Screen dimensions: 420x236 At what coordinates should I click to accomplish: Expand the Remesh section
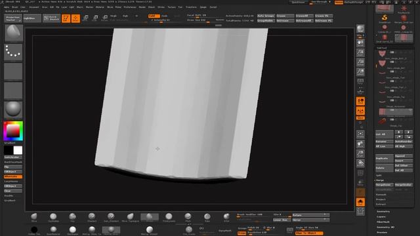[x=381, y=195]
